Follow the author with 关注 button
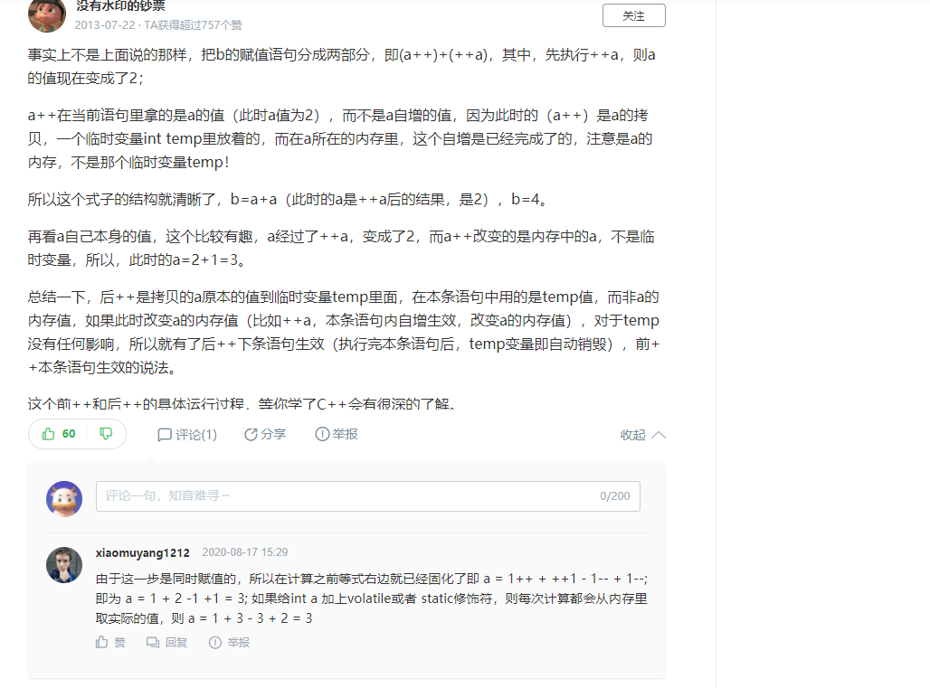The width and height of the screenshot is (930, 688). click(634, 15)
